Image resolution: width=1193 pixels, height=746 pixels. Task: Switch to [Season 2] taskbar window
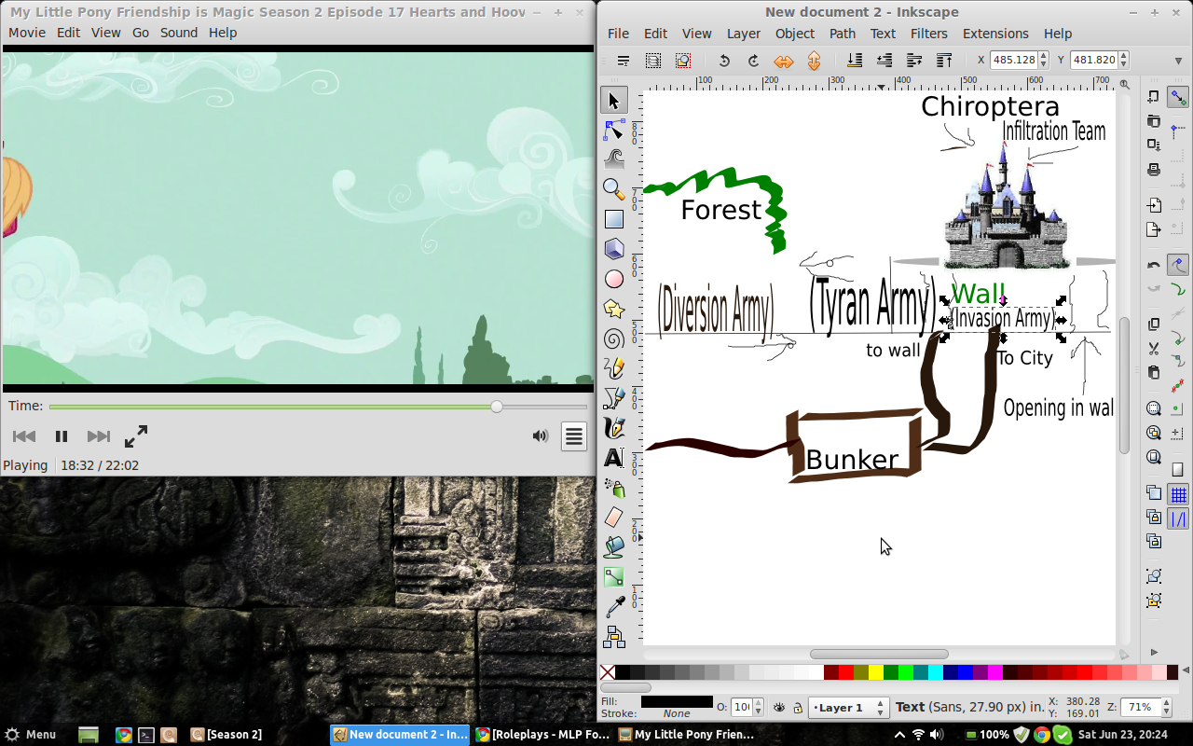(x=226, y=735)
